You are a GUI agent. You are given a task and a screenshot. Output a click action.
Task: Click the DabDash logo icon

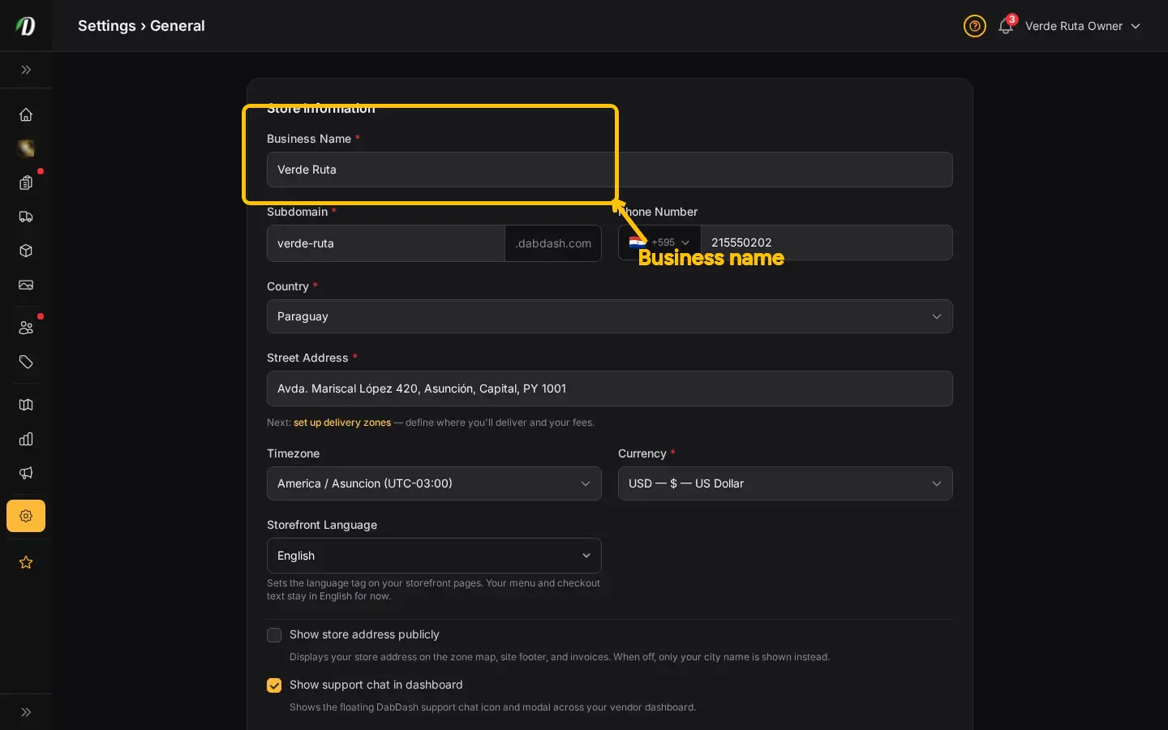(26, 26)
